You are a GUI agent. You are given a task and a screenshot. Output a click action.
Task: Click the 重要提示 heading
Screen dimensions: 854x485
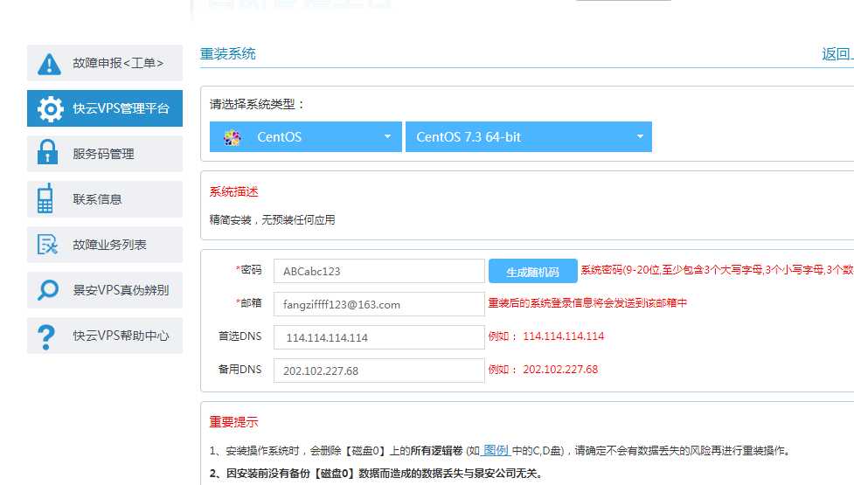click(x=233, y=422)
